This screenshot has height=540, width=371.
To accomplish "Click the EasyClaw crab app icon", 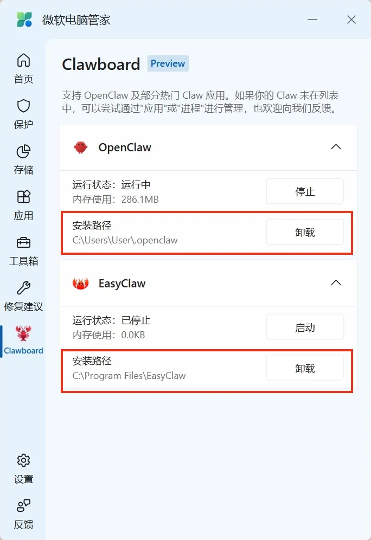I will pyautogui.click(x=81, y=284).
